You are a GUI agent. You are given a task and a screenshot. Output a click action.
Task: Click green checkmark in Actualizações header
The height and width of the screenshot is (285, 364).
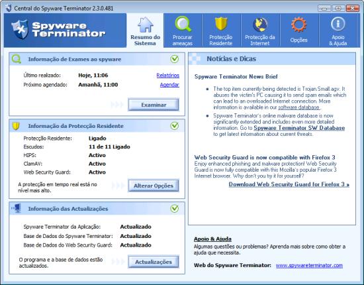175,209
